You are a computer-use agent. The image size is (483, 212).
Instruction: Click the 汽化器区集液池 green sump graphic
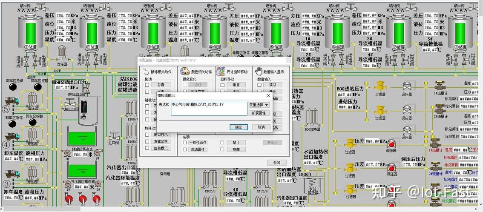coord(82,171)
